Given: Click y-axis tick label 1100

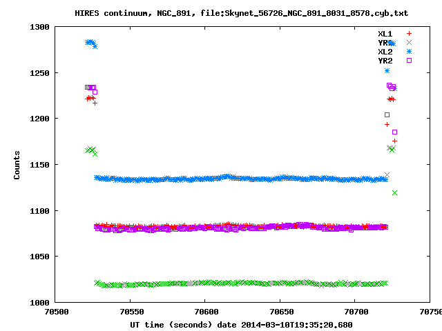Looking at the screenshot, I should point(39,210).
